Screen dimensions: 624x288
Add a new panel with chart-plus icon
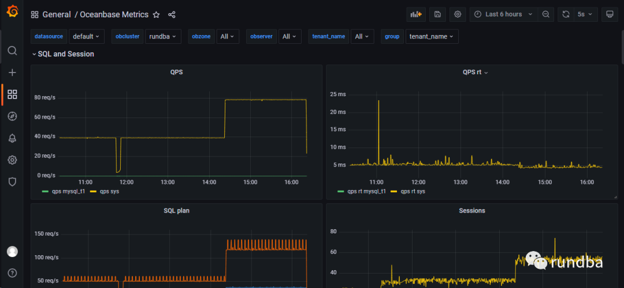[x=416, y=14]
